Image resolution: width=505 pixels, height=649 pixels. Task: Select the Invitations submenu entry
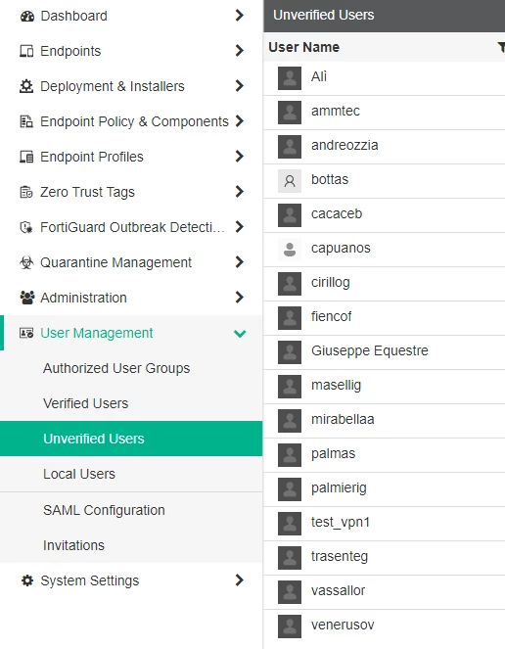point(73,545)
